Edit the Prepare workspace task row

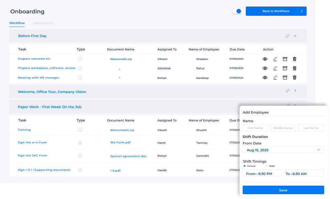click(x=275, y=68)
